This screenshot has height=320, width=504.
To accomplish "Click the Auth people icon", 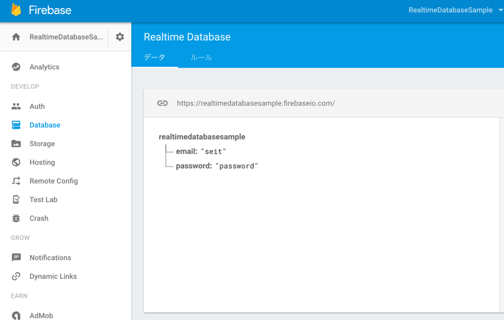I will 16,106.
